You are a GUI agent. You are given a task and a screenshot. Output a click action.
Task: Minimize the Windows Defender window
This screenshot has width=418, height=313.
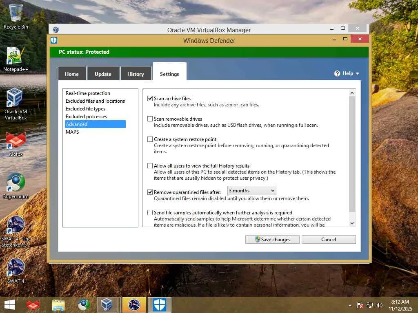(x=334, y=40)
